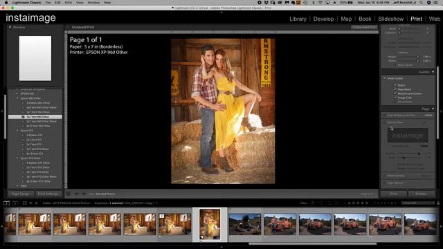Select the selected couple portrait filmstrip thumbnail

pyautogui.click(x=210, y=224)
